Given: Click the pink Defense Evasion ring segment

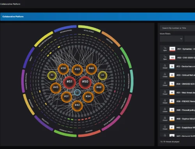Looking at the screenshot, I should click(x=126, y=104).
